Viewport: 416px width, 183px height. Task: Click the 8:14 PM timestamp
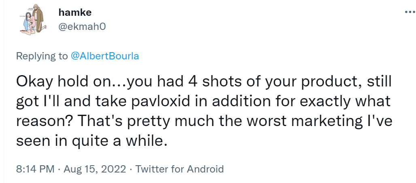[x=35, y=168]
